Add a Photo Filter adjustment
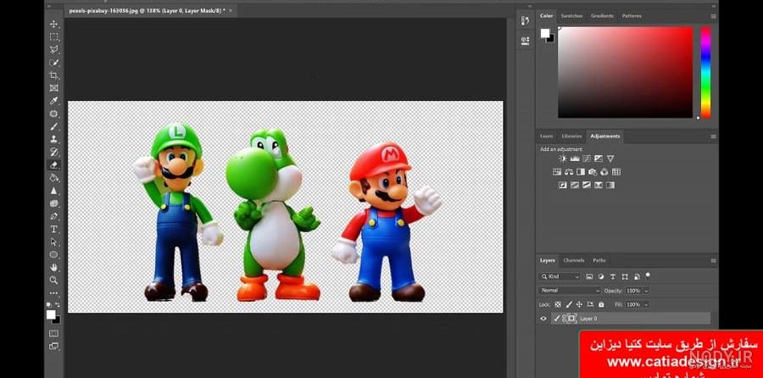Screen dimensions: 763x378 593,172
